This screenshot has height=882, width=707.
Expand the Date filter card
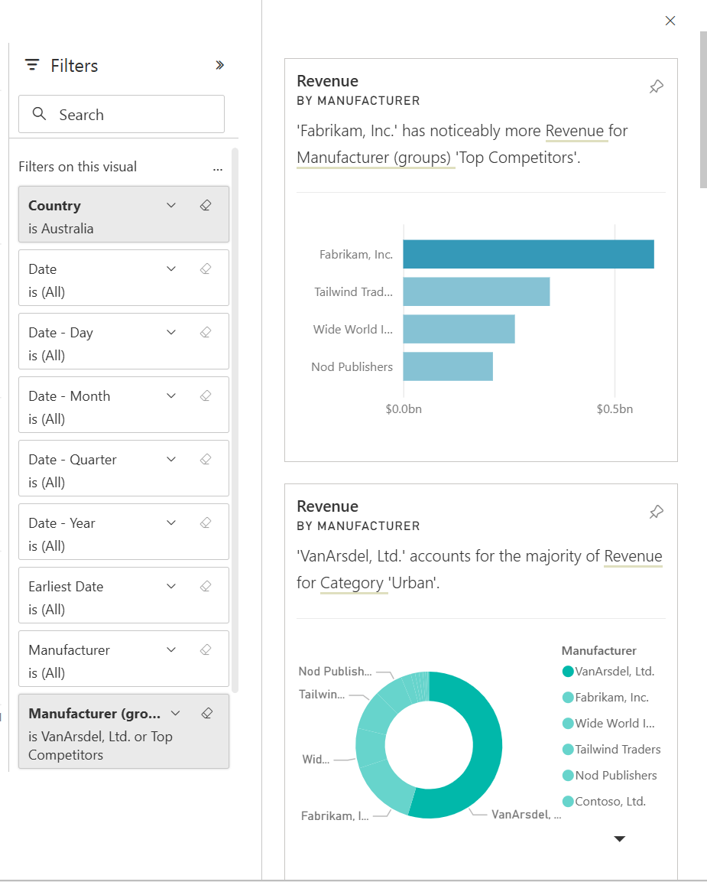(x=171, y=269)
